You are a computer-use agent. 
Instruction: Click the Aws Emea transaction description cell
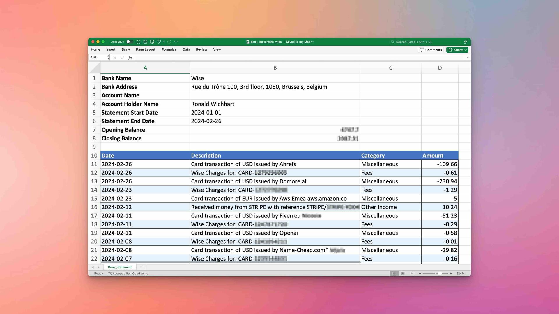[275, 199]
